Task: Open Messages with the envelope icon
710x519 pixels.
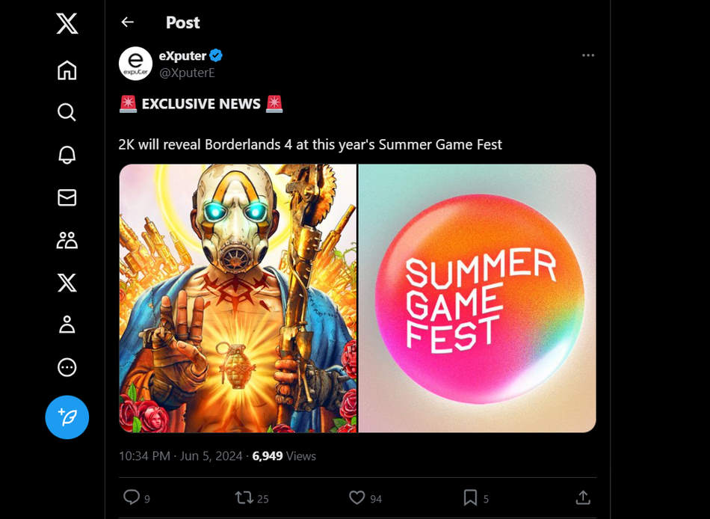Action: click(x=67, y=197)
